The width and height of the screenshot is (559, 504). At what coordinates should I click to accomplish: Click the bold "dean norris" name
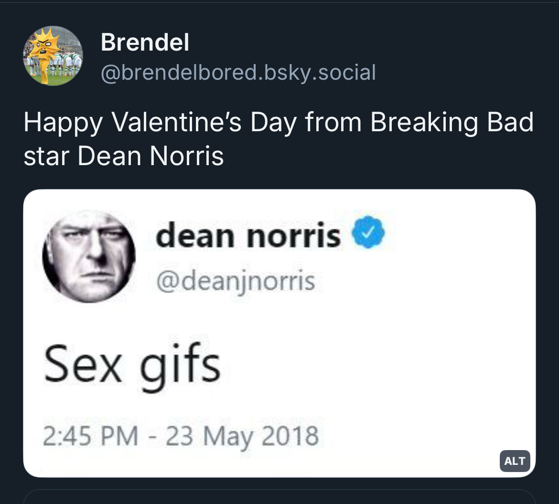[x=248, y=235]
